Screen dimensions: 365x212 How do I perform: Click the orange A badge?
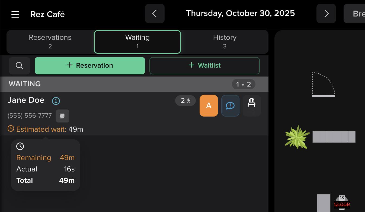click(x=209, y=106)
